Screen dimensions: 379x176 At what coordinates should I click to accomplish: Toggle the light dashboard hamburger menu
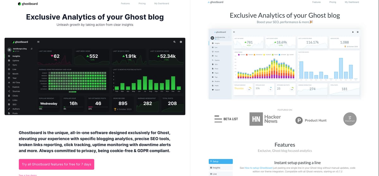(x=234, y=32)
